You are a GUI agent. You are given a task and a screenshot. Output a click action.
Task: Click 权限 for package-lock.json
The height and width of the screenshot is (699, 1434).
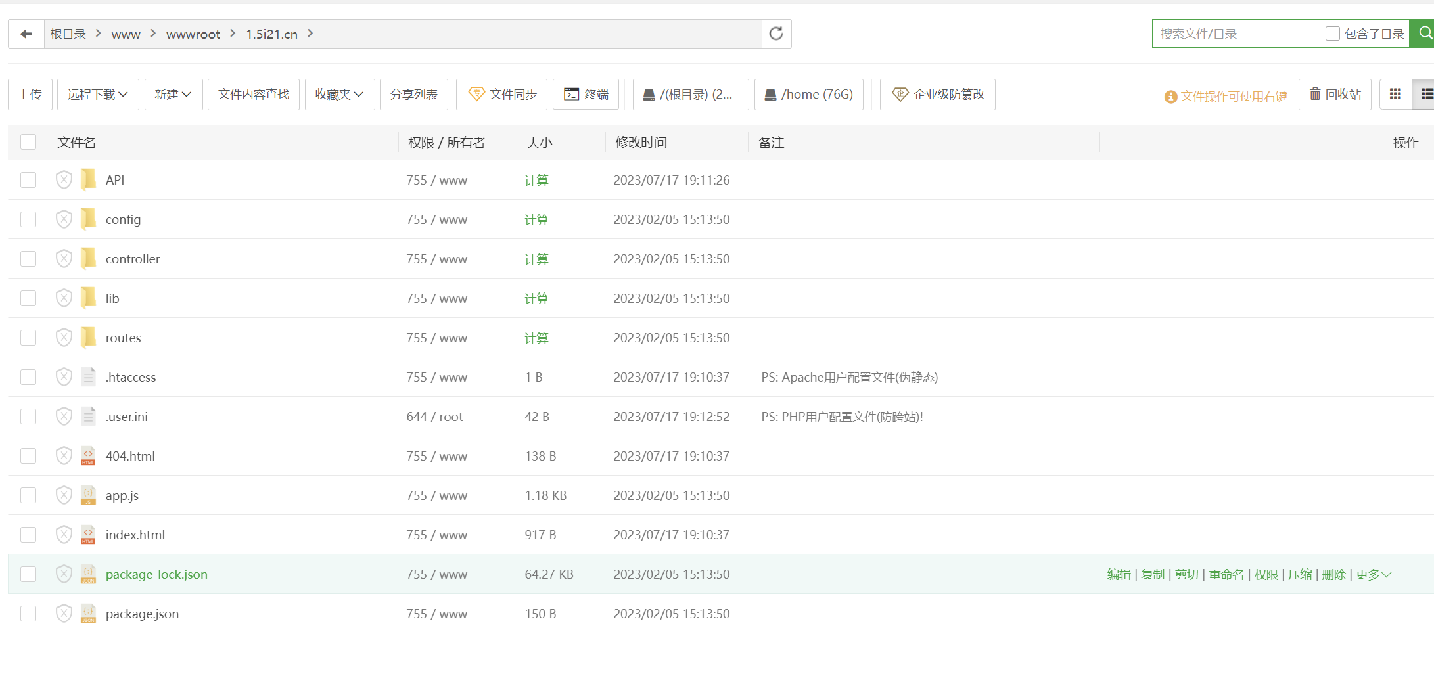[x=1266, y=574]
